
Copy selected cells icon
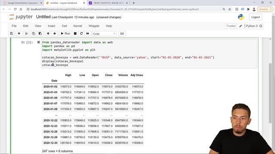click(34, 33)
